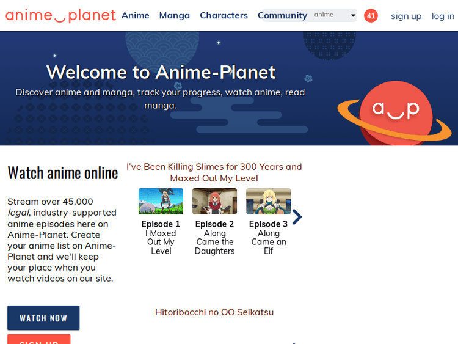The image size is (458, 344).
Task: Open the Community menu
Action: click(x=283, y=15)
